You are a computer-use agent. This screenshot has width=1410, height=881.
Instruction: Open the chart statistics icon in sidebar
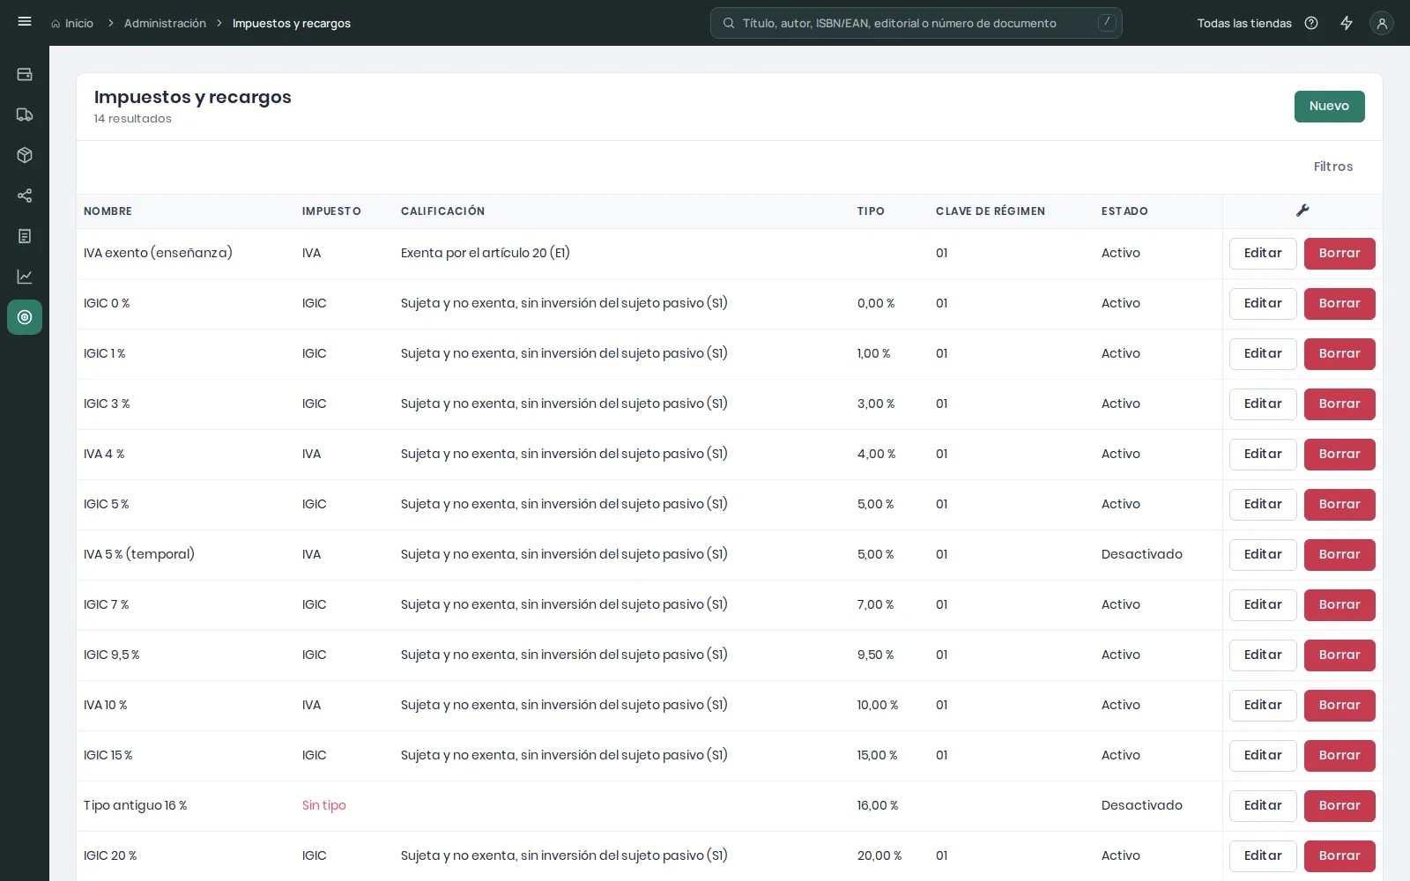tap(25, 277)
